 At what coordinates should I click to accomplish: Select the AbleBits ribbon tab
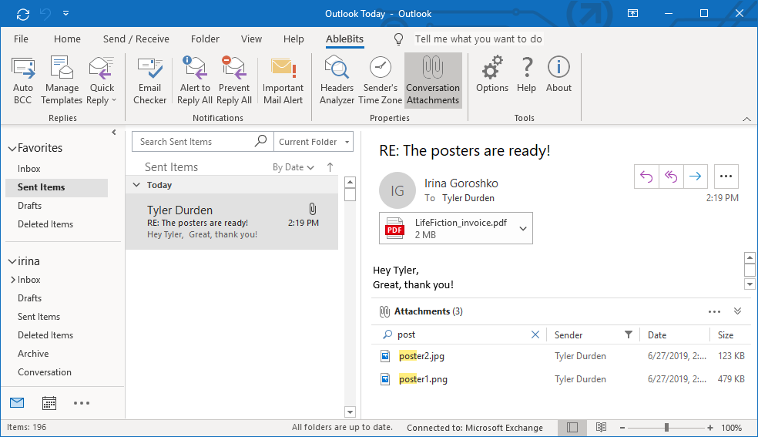[x=344, y=39]
